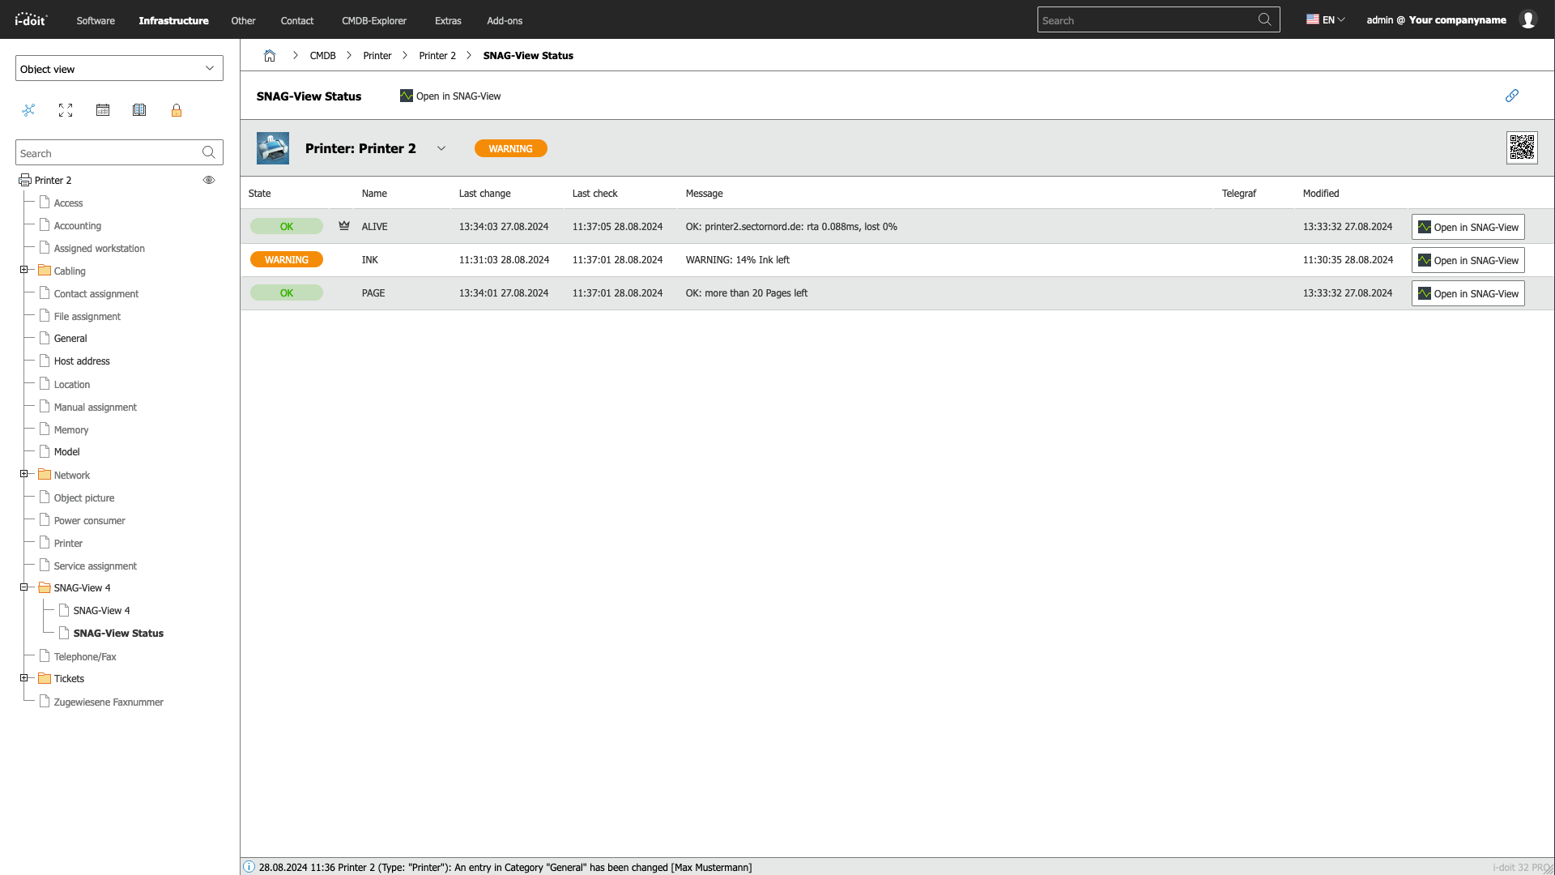Click the CMDB explorer network icon in sidebar

pos(28,110)
